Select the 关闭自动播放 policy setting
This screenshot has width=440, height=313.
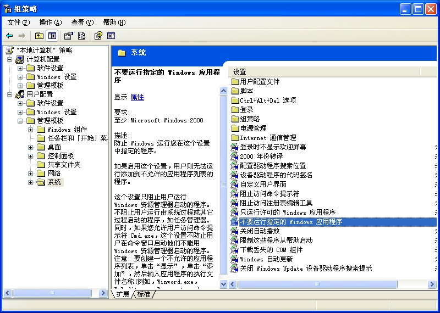point(260,231)
